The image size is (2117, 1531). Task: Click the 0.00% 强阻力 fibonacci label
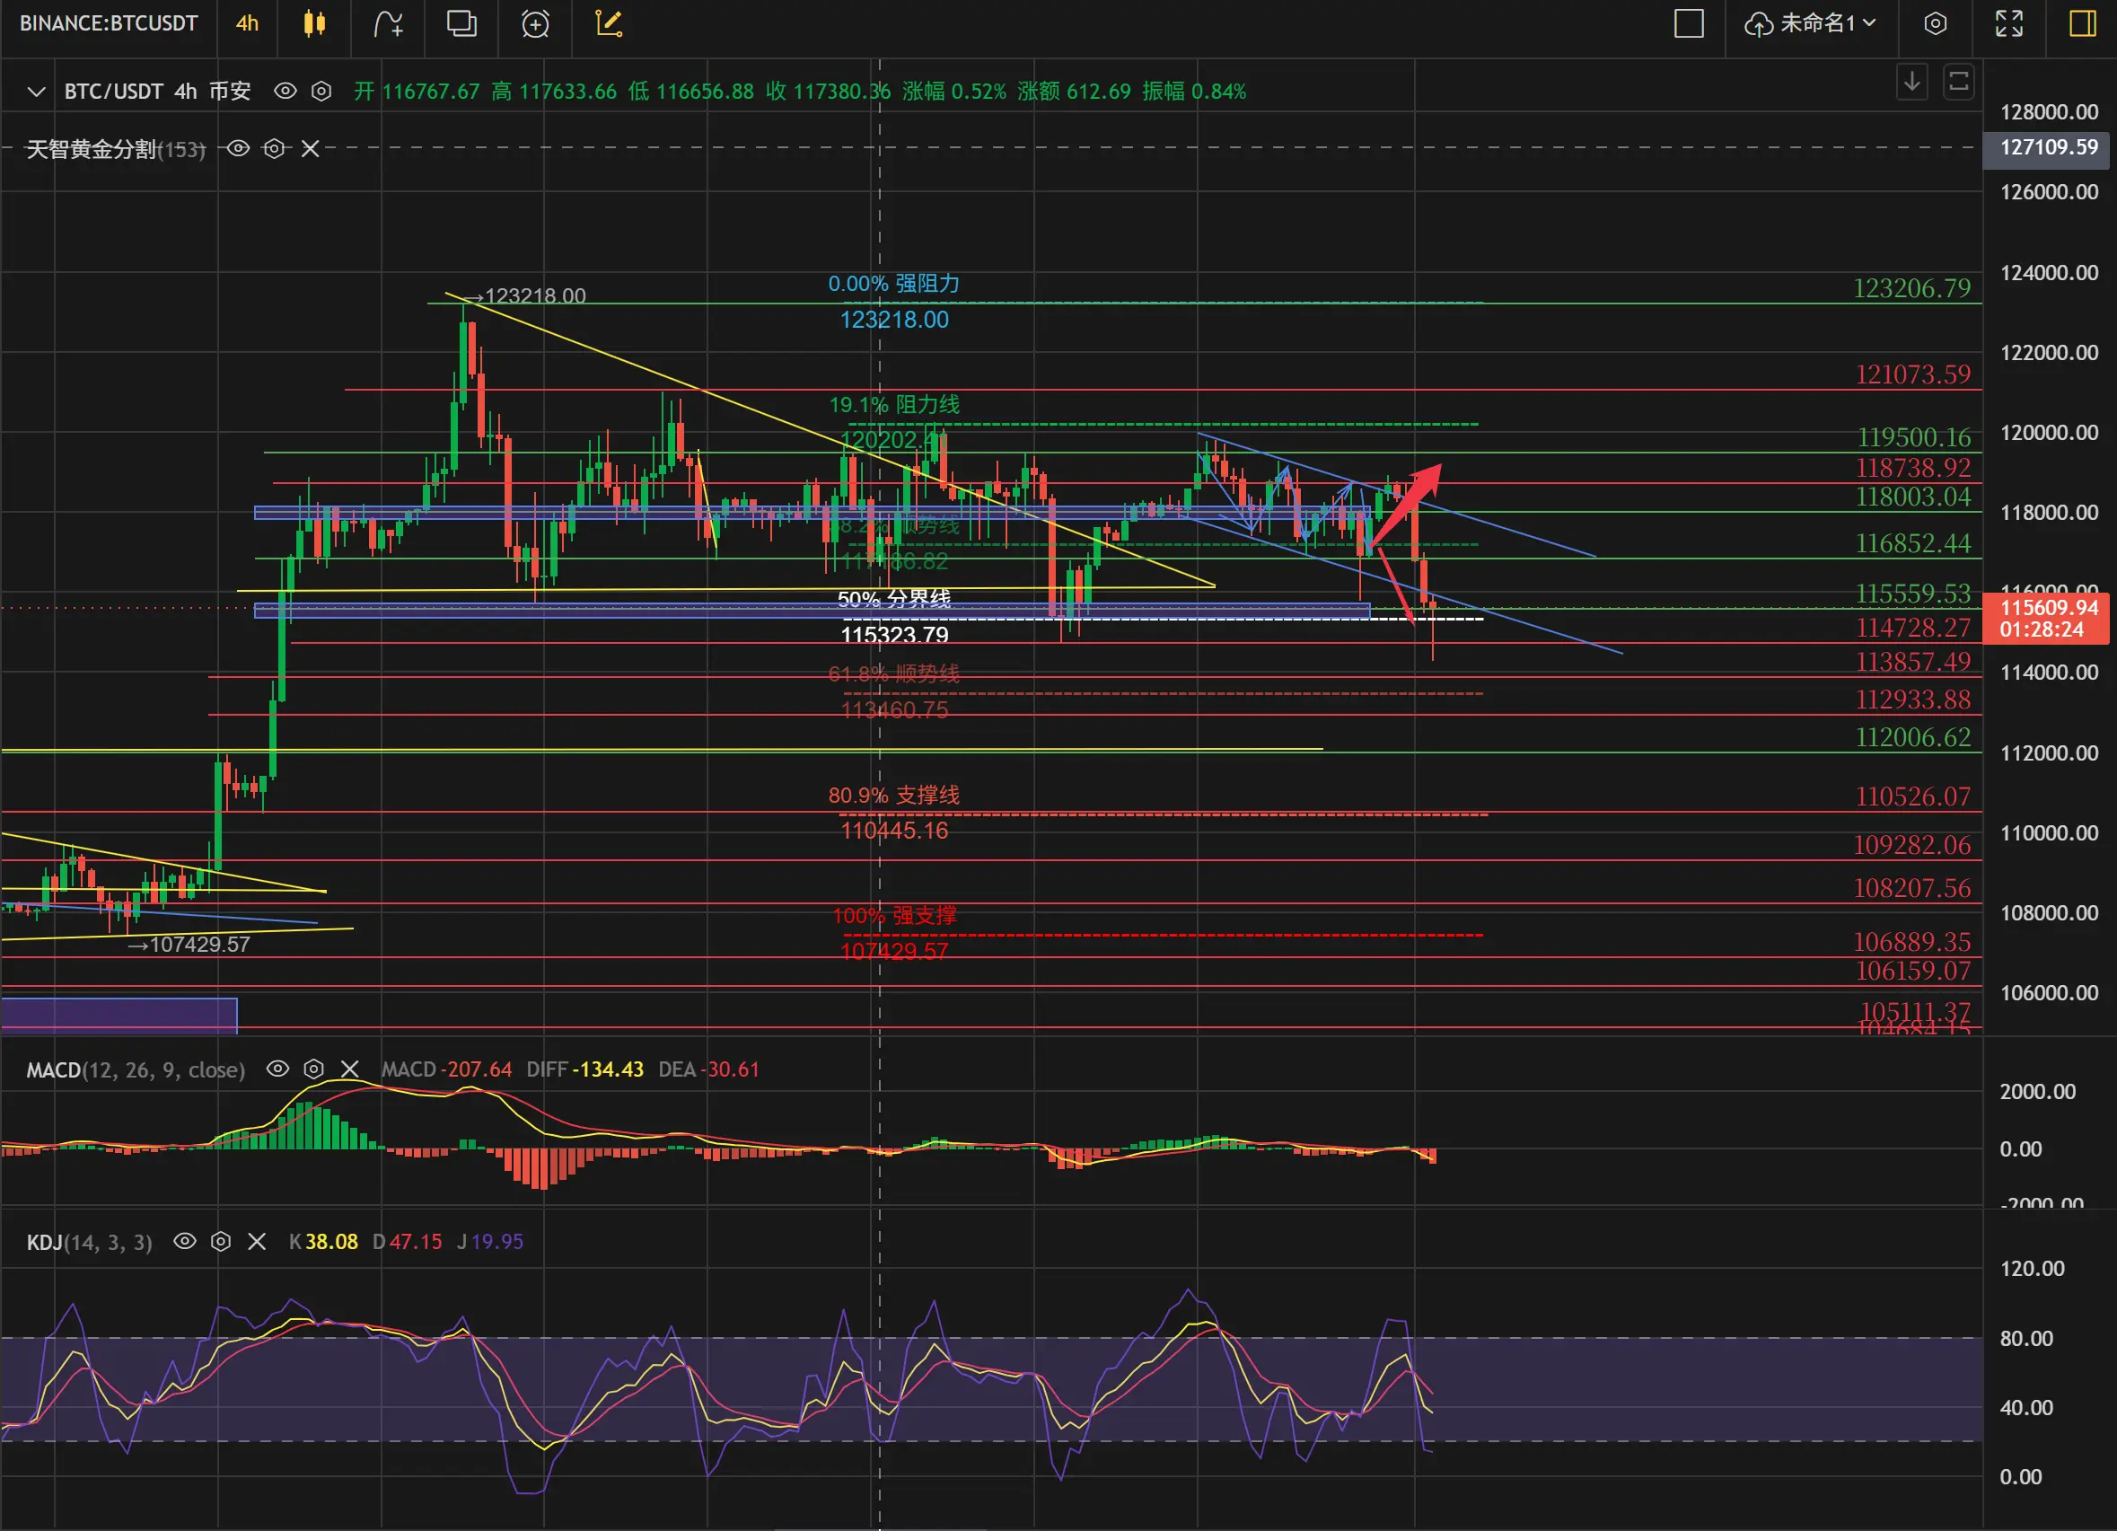(893, 284)
